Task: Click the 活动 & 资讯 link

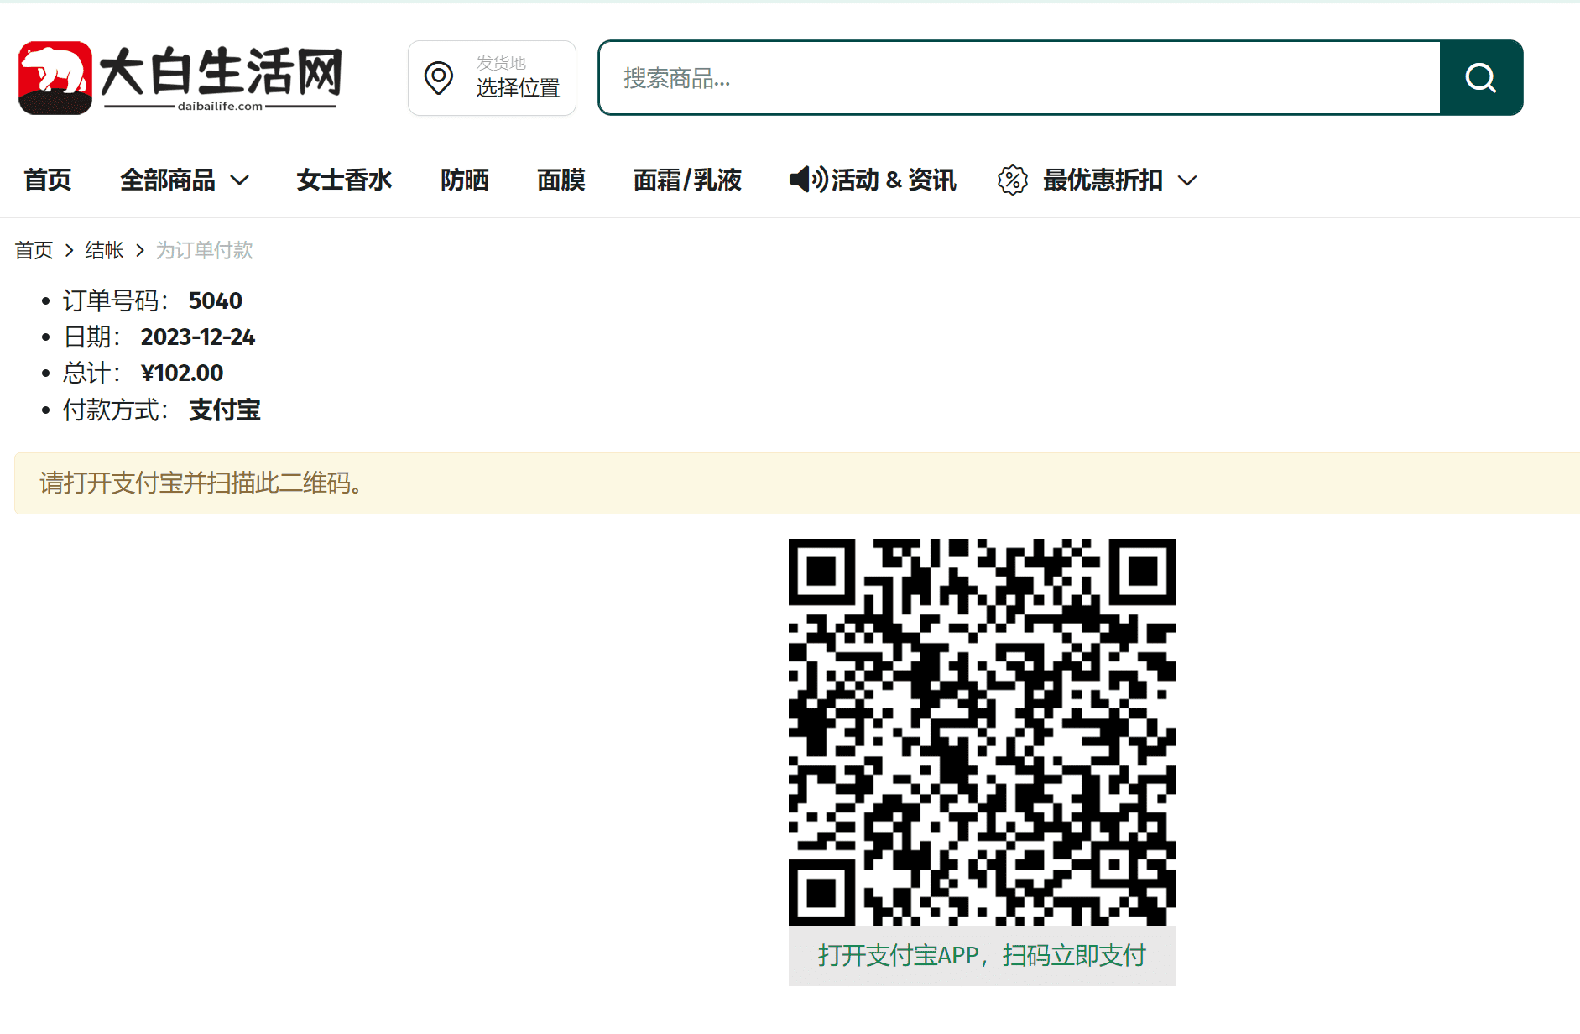Action: click(x=894, y=180)
